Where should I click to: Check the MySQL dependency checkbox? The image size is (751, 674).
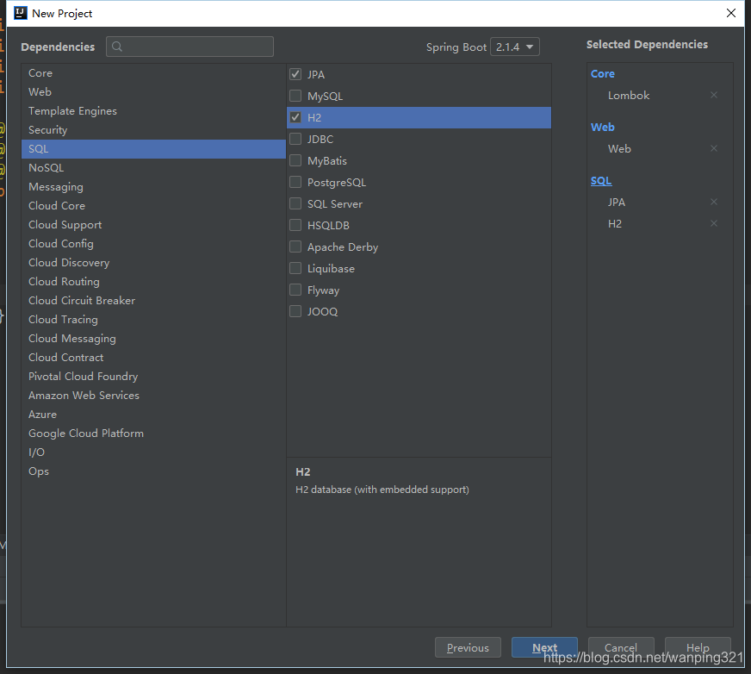(295, 96)
